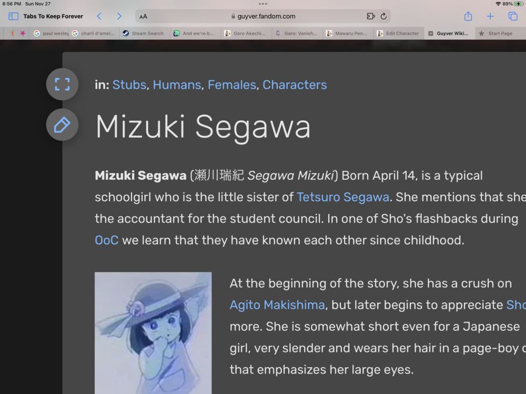The image size is (526, 394).
Task: Switch to Steam Search tab
Action: (x=145, y=33)
